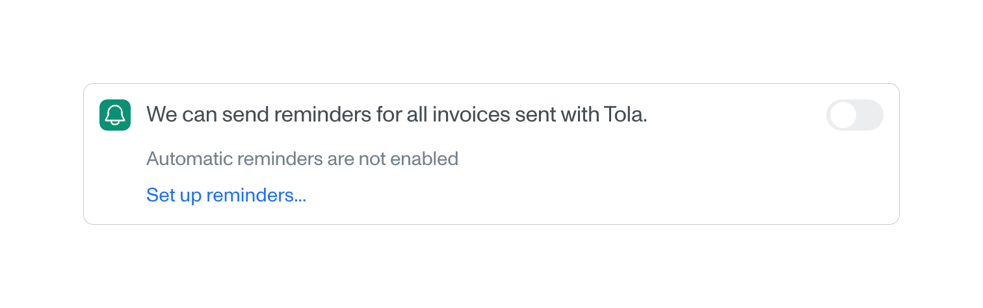
Task: Click the green bell reminders icon
Action: pos(115,115)
